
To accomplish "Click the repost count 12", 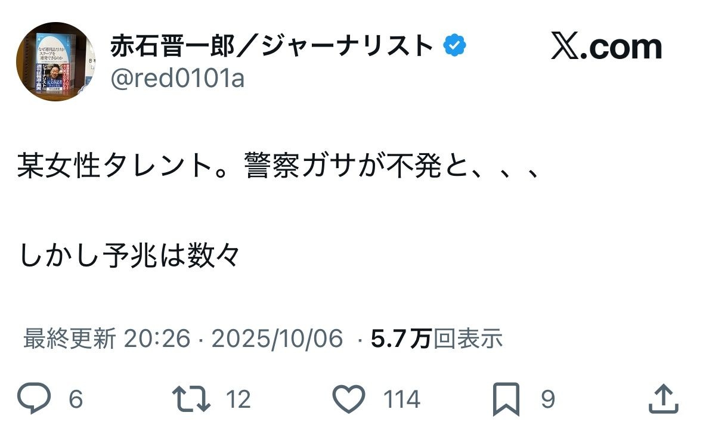I will tap(239, 399).
